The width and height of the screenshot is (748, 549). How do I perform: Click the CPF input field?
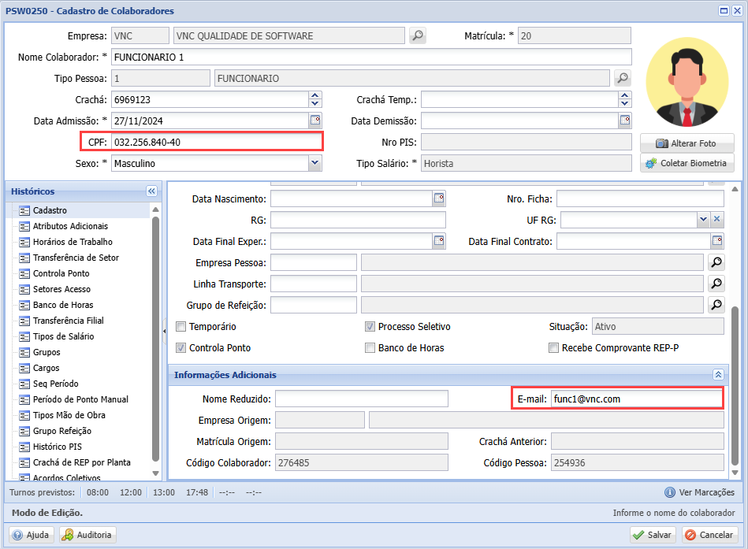(x=217, y=142)
